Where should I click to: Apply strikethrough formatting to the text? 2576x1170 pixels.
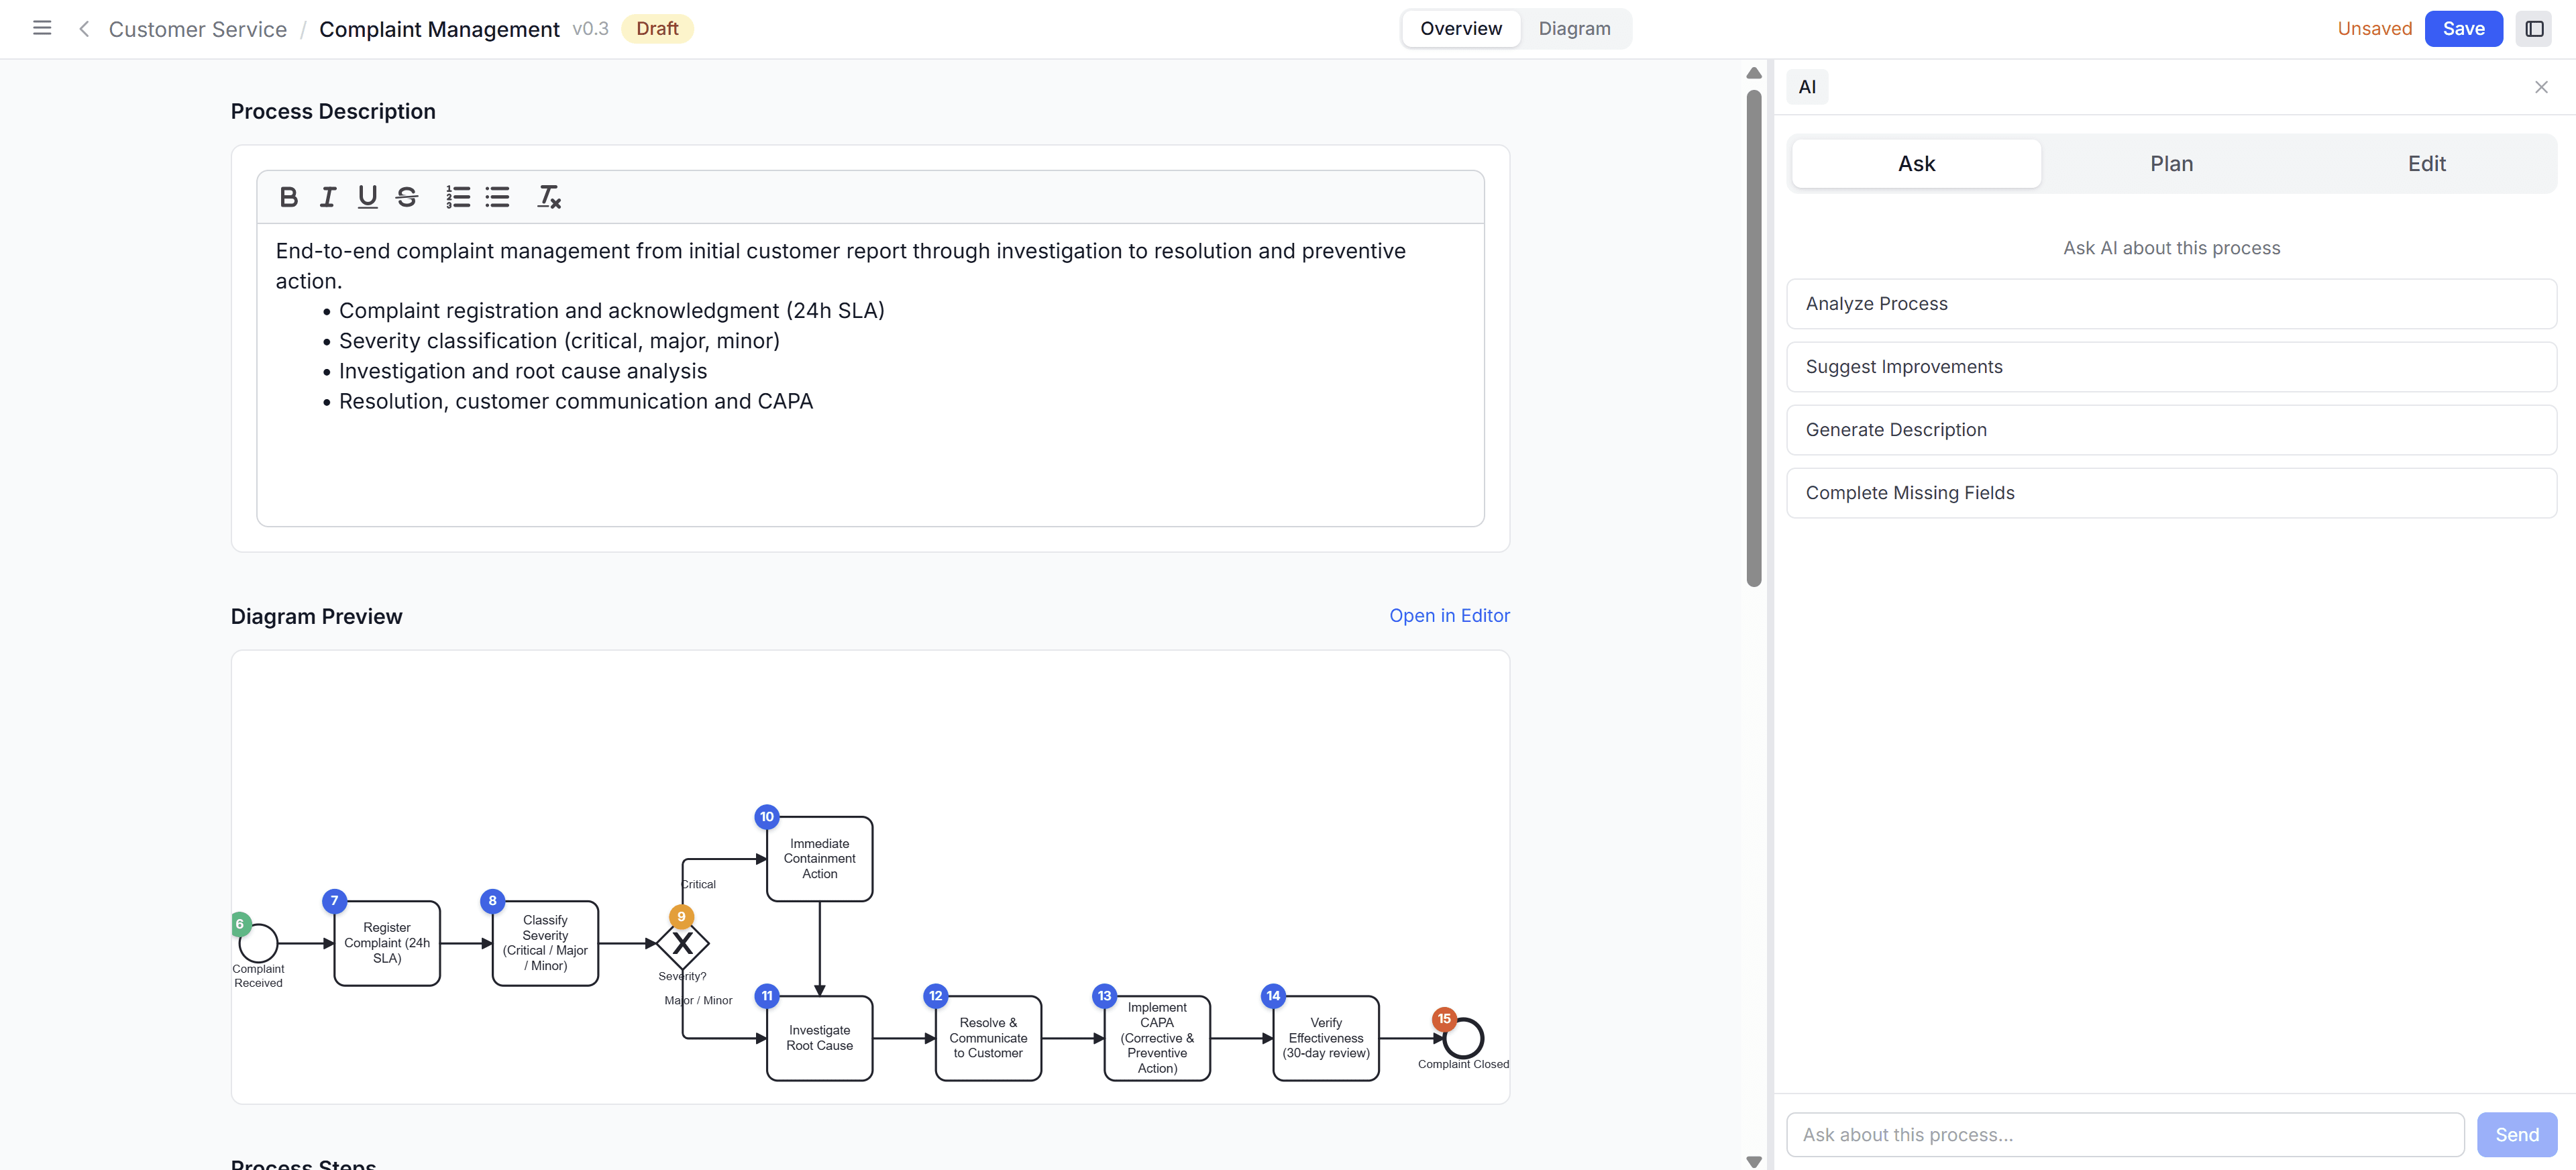(406, 196)
